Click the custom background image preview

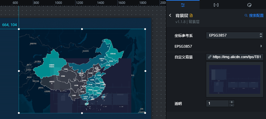click(x=235, y=79)
